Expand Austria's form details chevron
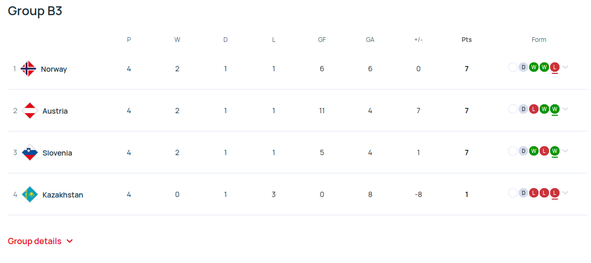The width and height of the screenshot is (591, 263). [x=565, y=109]
